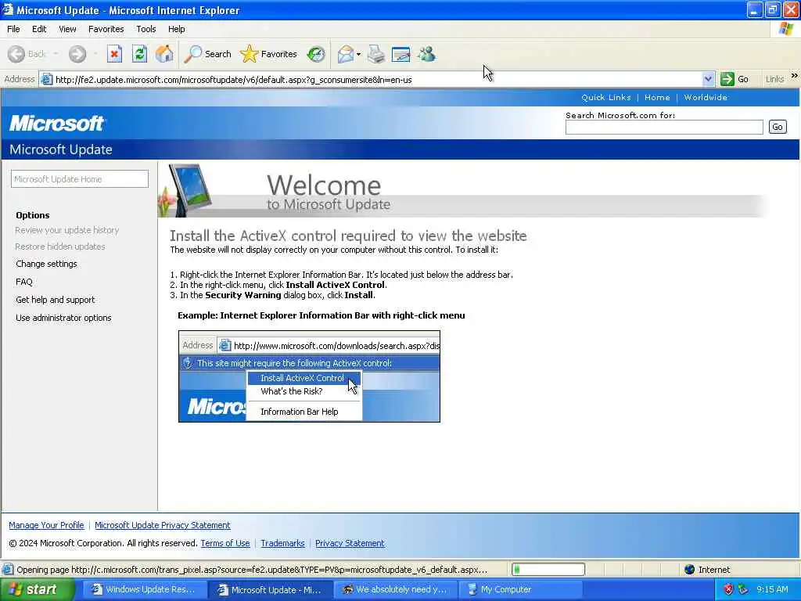Open the View menu
This screenshot has height=601, width=801.
tap(67, 29)
